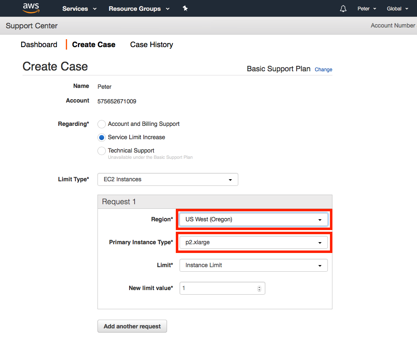This screenshot has width=417, height=338.
Task: Click the New limit value stepper arrows
Action: (259, 288)
